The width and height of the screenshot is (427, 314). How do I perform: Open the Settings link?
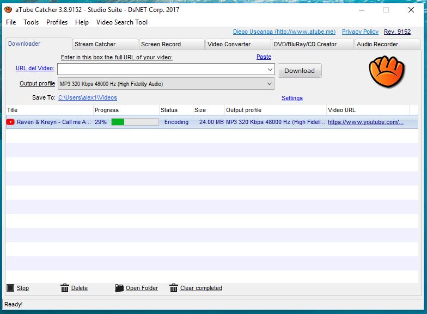click(x=292, y=98)
